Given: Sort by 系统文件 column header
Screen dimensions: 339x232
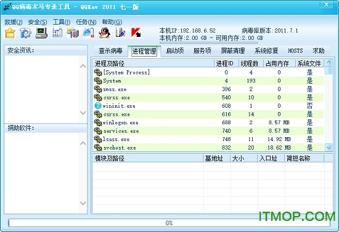Looking at the screenshot, I should [309, 63].
